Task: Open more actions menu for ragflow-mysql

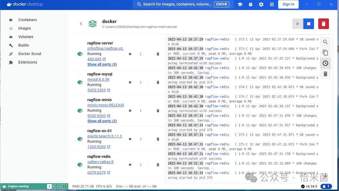Action: [141, 82]
